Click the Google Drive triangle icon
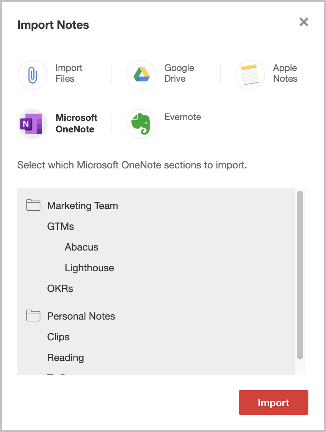This screenshot has width=326, height=432. tap(141, 75)
